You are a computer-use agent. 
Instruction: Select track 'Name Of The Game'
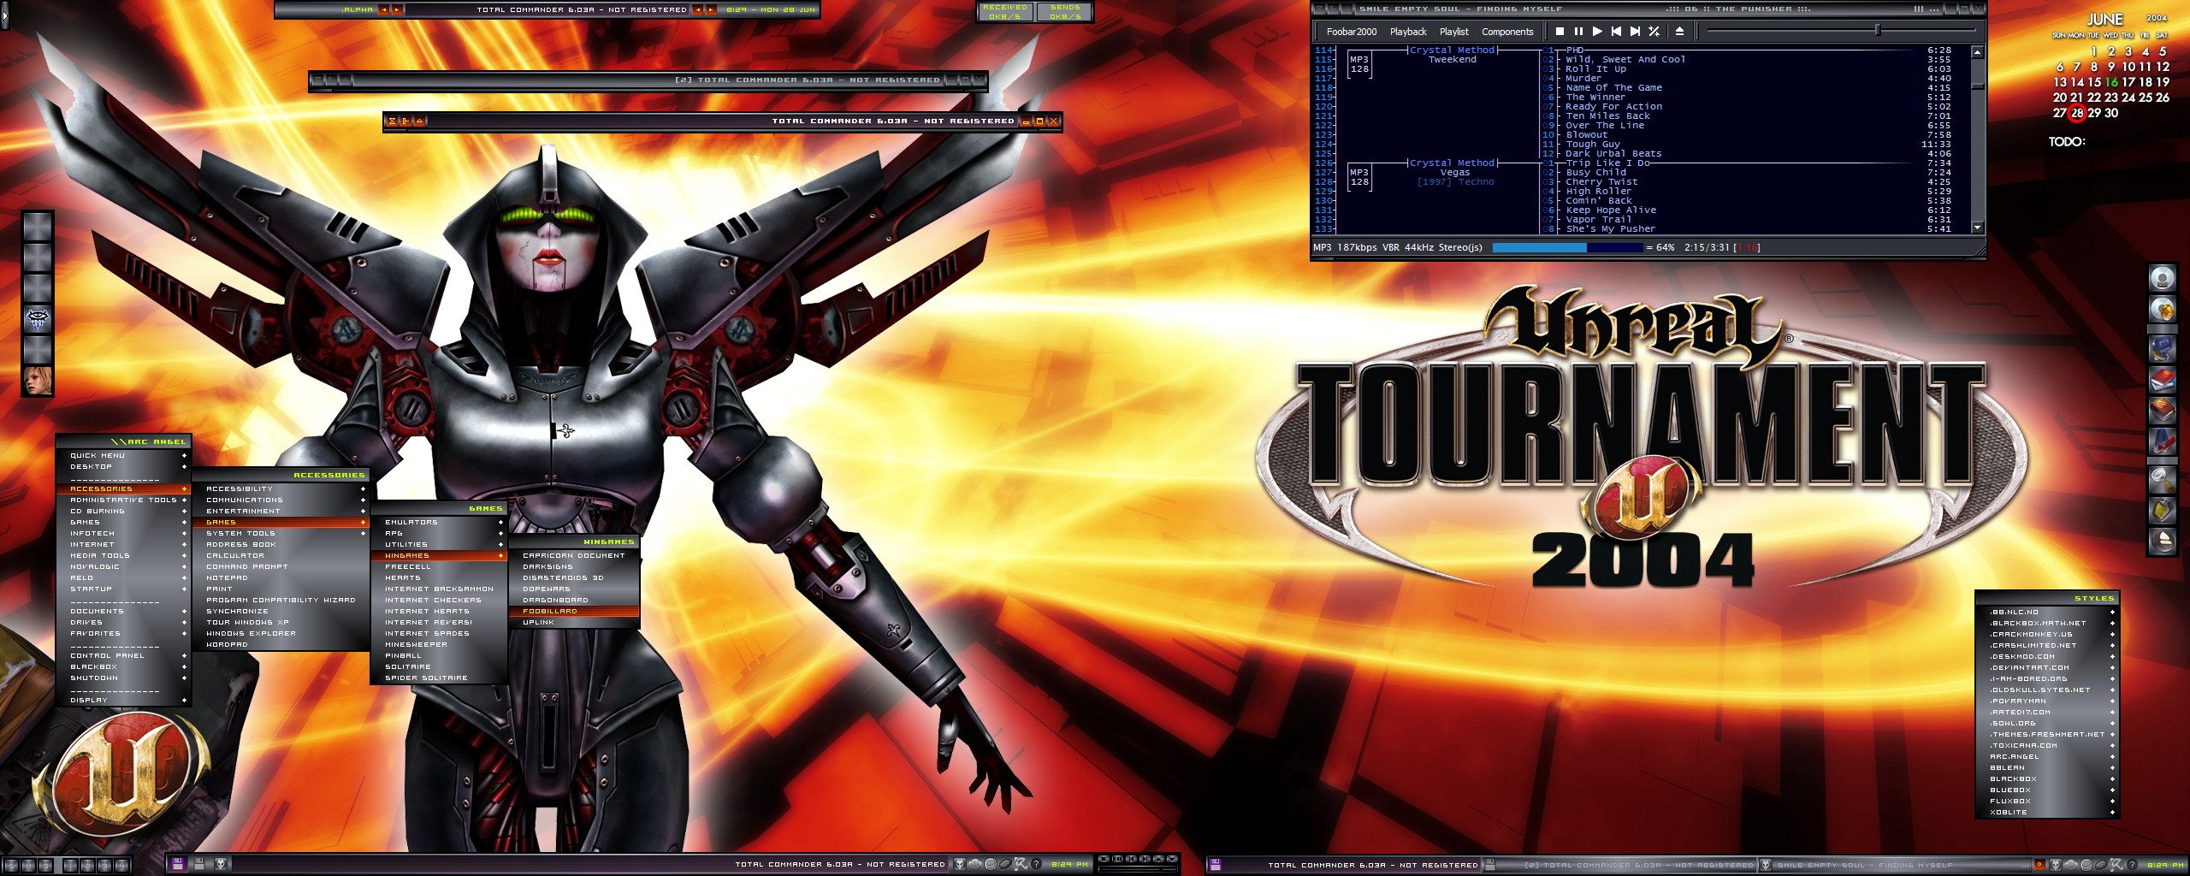[1614, 88]
